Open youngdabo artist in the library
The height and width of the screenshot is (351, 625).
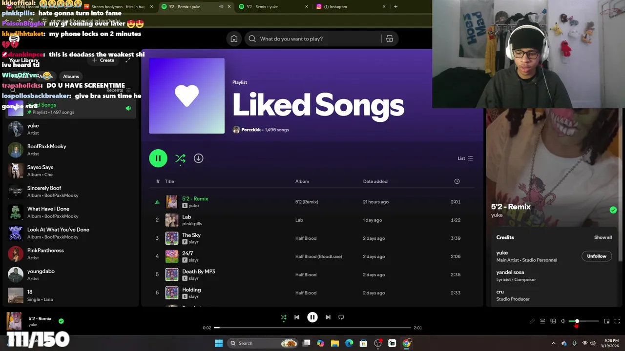[71, 275]
